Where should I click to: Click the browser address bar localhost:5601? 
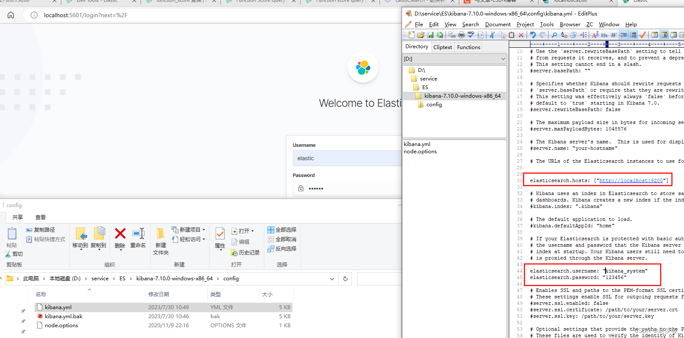click(85, 15)
